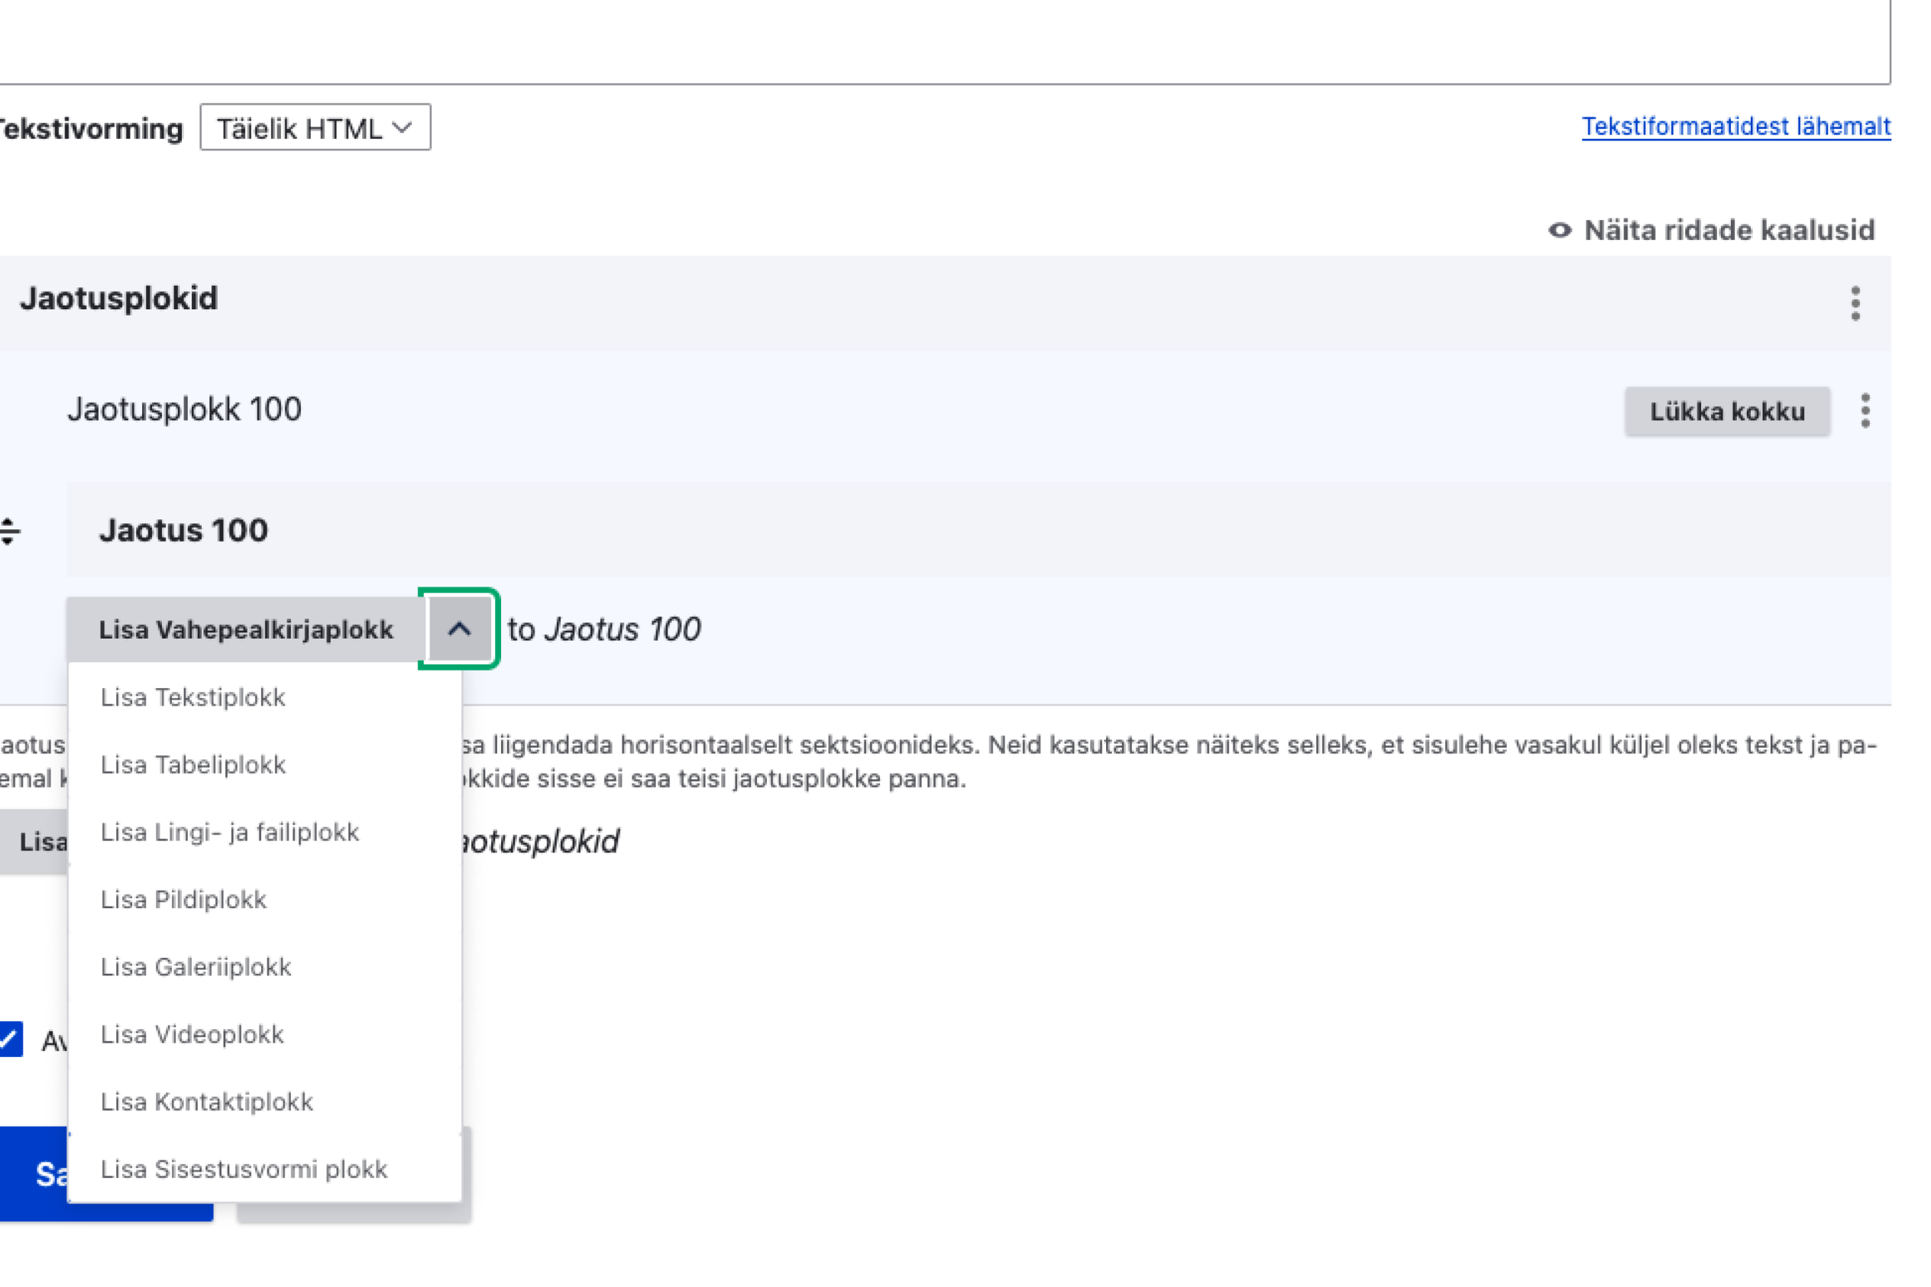The height and width of the screenshot is (1287, 1931).
Task: Toggle the eye icon for row weights
Action: pyautogui.click(x=1559, y=231)
